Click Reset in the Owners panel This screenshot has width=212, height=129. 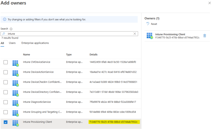click(x=152, y=24)
